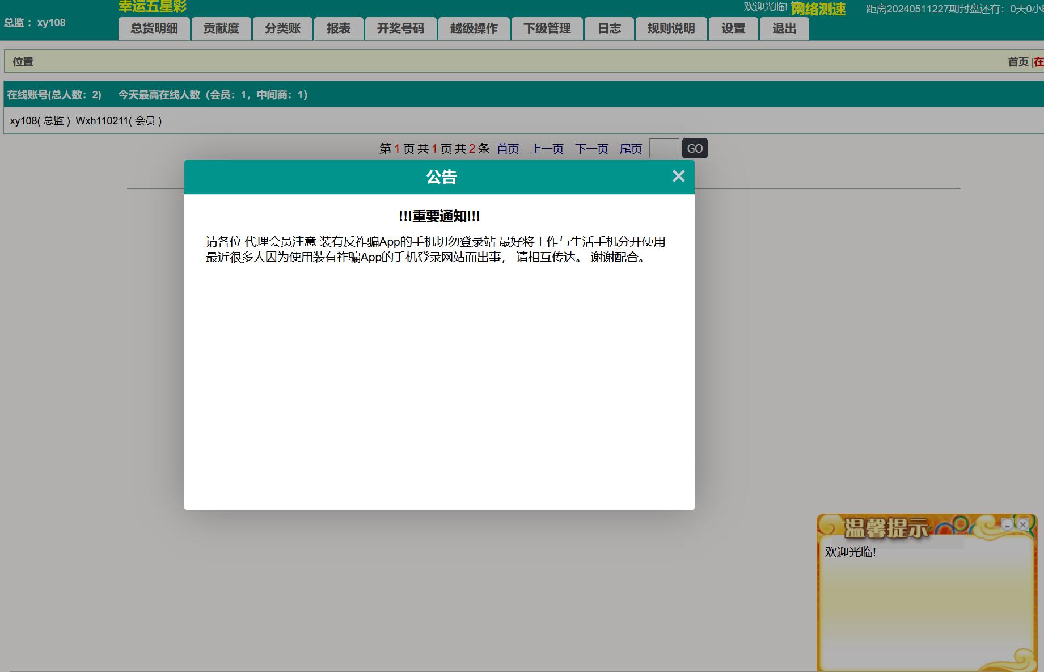Viewport: 1044px width, 672px height.
Task: Open the 设置 tab
Action: pyautogui.click(x=733, y=29)
